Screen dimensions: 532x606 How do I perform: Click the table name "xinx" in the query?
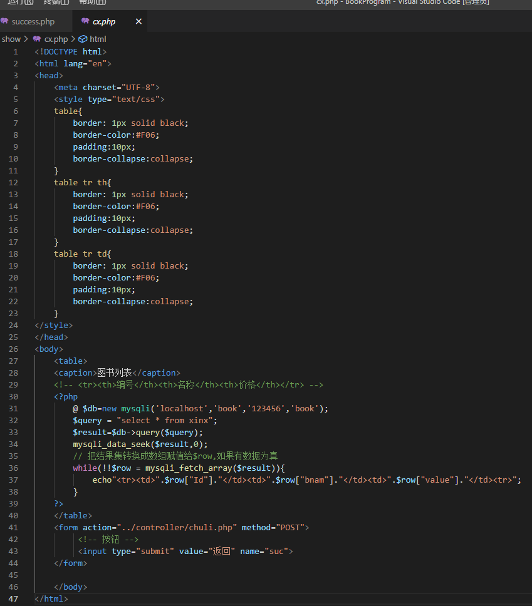(x=199, y=421)
